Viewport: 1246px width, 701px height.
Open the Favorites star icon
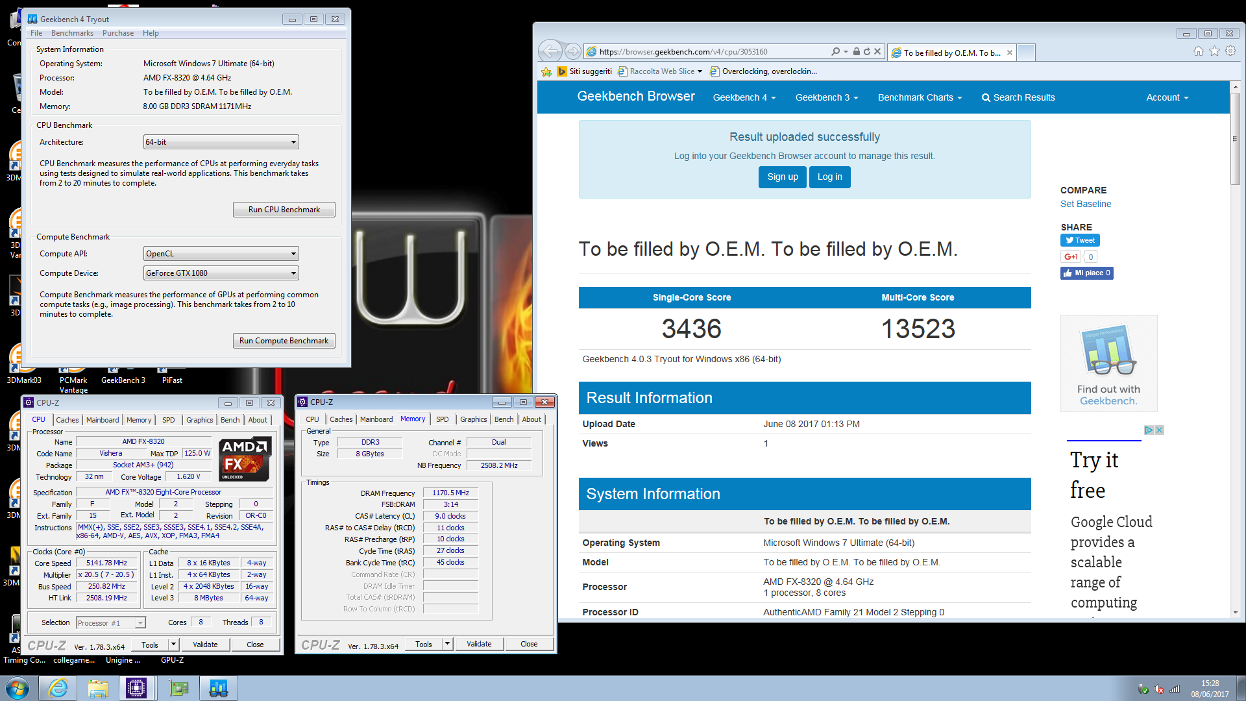click(1214, 51)
